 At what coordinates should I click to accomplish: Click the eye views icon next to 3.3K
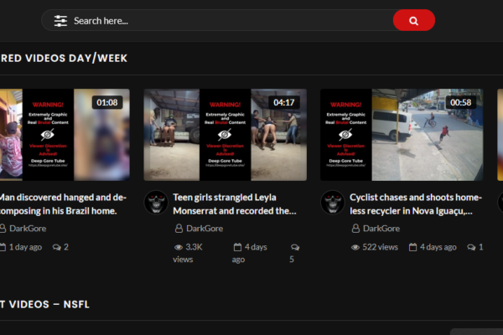click(178, 247)
